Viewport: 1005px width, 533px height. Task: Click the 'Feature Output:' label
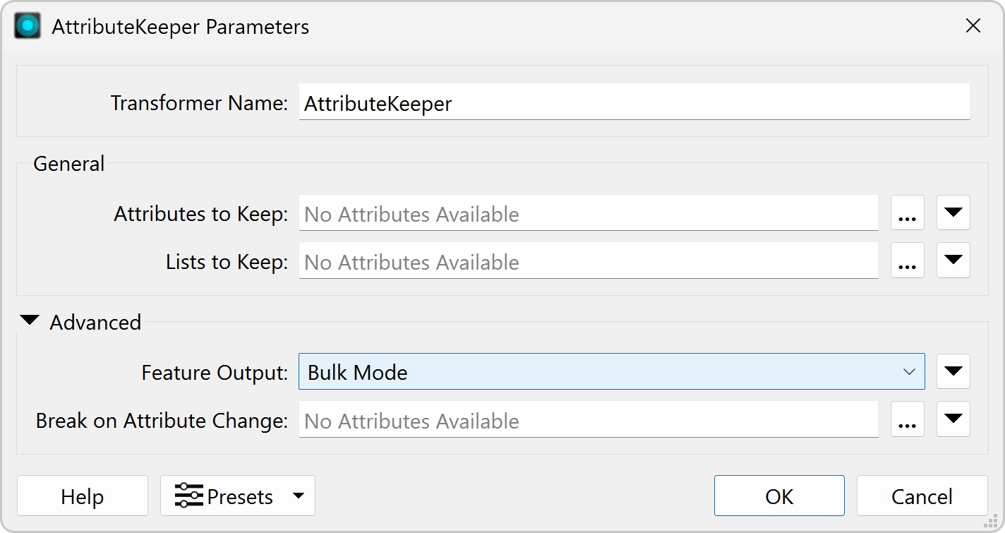coord(215,372)
